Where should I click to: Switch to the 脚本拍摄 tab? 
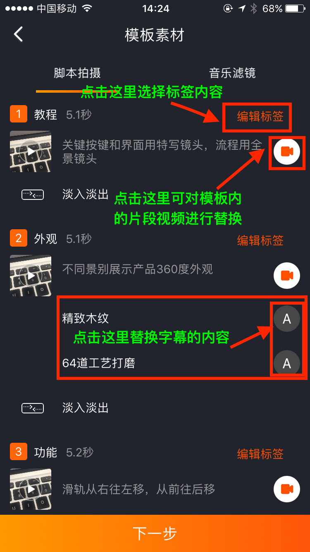77,73
